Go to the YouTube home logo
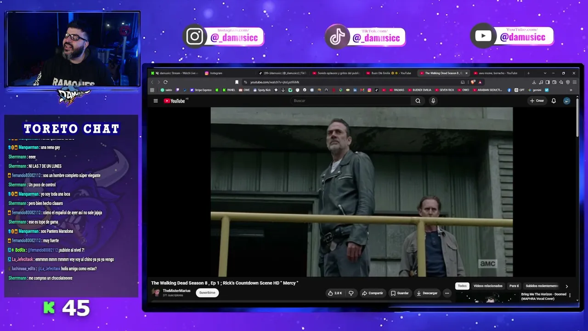The width and height of the screenshot is (588, 331). (x=175, y=101)
